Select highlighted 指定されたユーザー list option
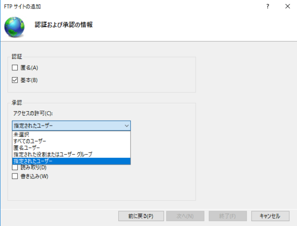This screenshot has width=297, height=226. (x=71, y=161)
